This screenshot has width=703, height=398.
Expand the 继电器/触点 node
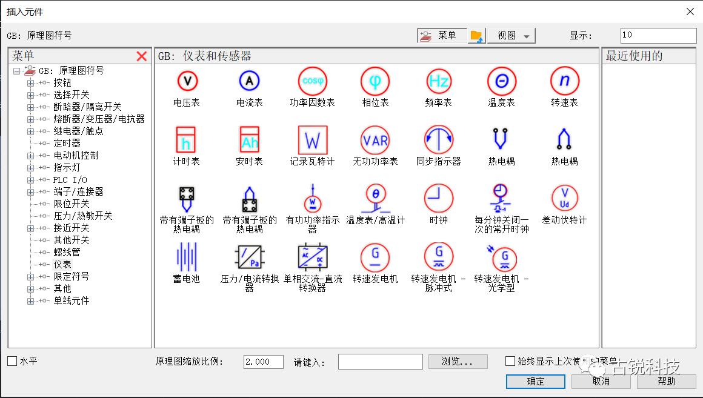tap(30, 131)
